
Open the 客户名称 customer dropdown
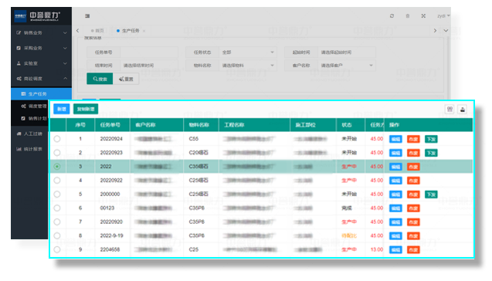347,66
